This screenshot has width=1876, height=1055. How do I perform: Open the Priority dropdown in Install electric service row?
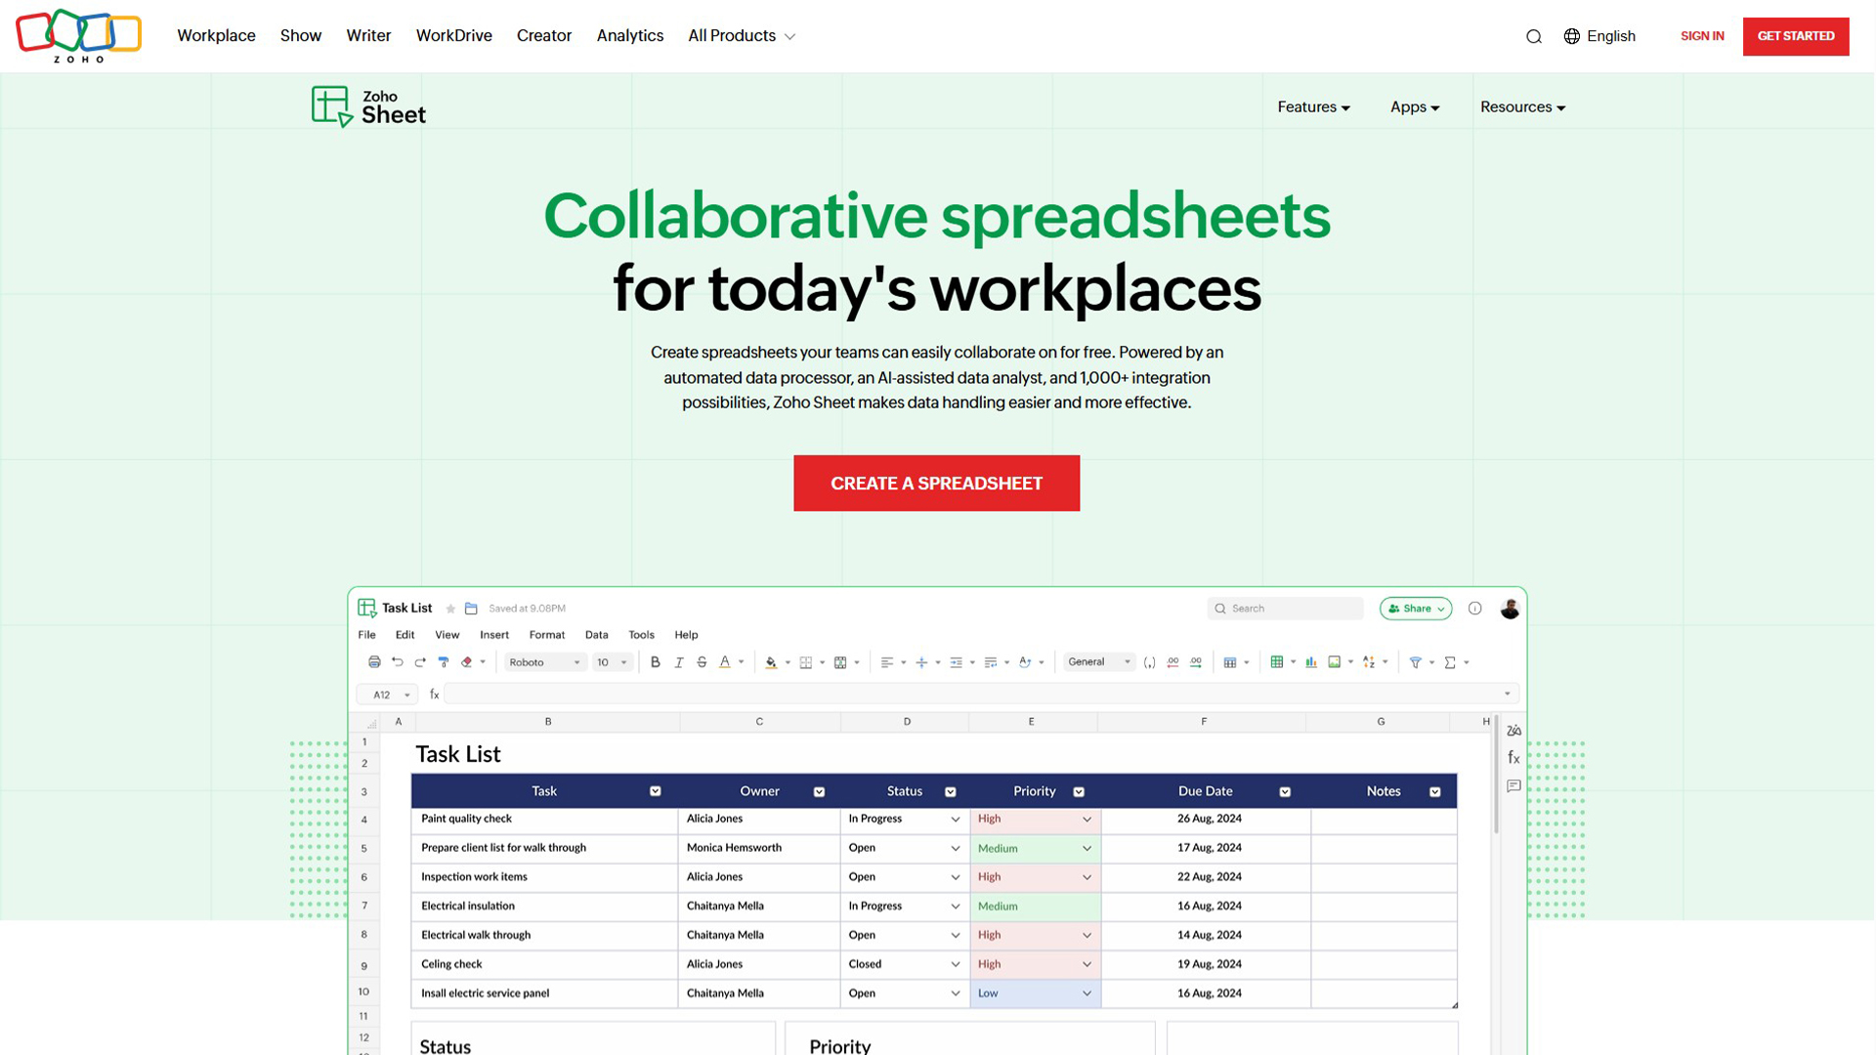(x=1087, y=993)
